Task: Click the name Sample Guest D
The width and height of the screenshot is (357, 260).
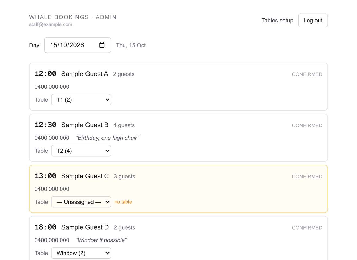Action: tap(85, 227)
